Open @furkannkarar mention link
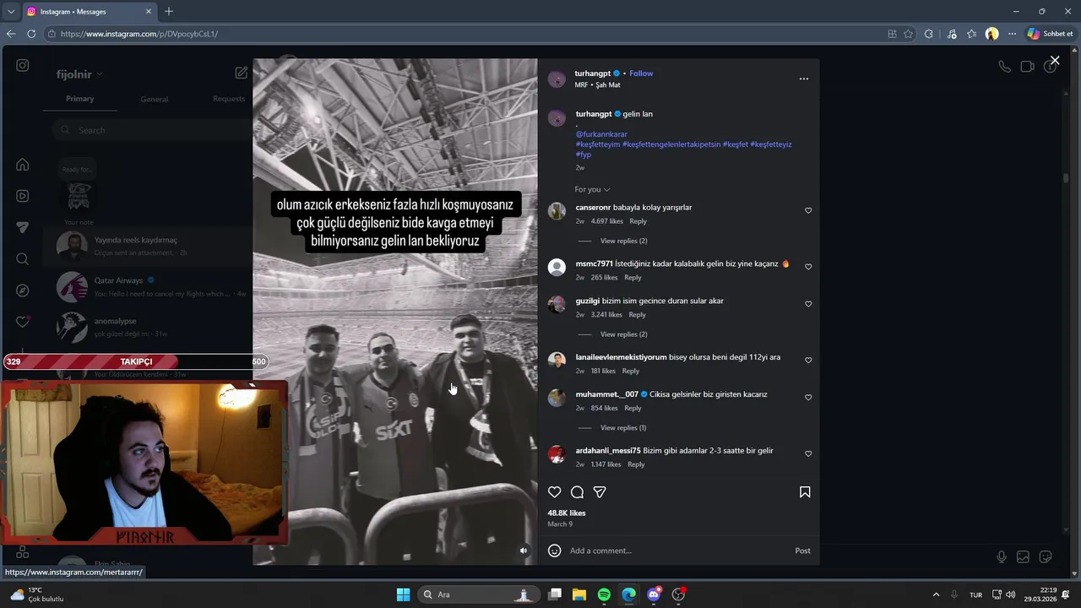This screenshot has height=608, width=1081. pyautogui.click(x=601, y=134)
